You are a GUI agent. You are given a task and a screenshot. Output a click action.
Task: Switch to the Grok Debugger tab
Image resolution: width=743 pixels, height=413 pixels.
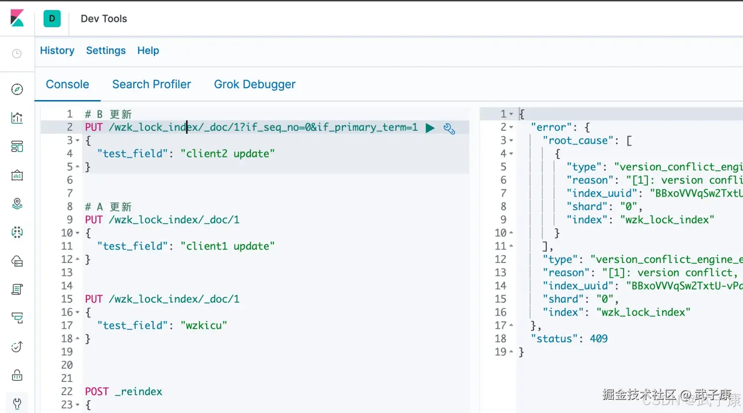255,85
